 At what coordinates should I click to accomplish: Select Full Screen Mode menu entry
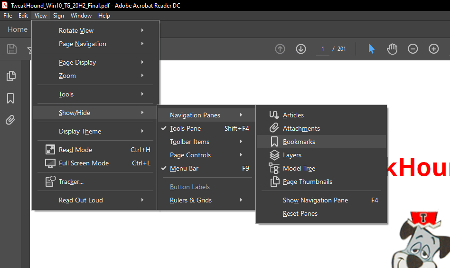[x=95, y=163]
